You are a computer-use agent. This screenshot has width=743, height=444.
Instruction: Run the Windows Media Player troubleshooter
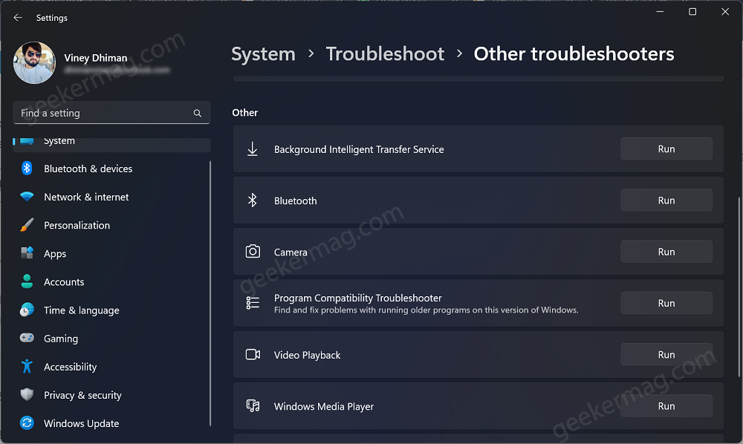[666, 406]
